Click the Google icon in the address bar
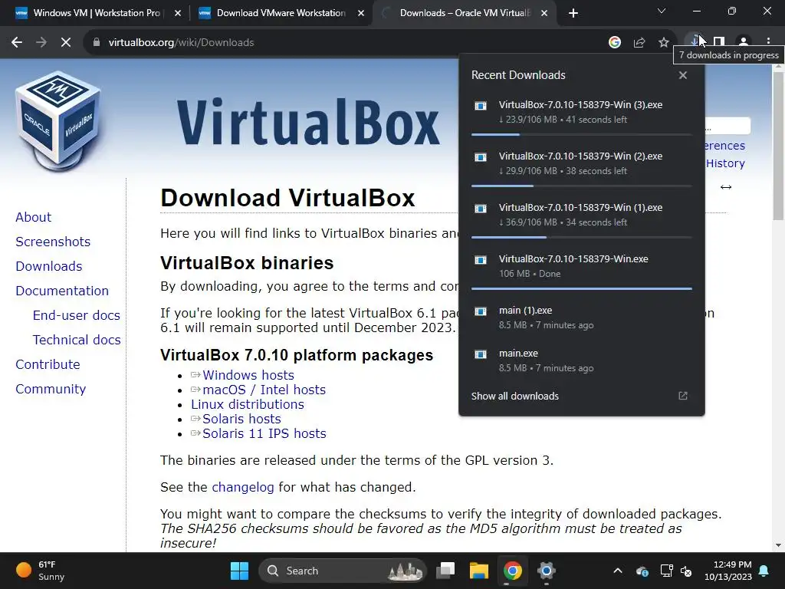This screenshot has height=589, width=785. click(x=615, y=43)
